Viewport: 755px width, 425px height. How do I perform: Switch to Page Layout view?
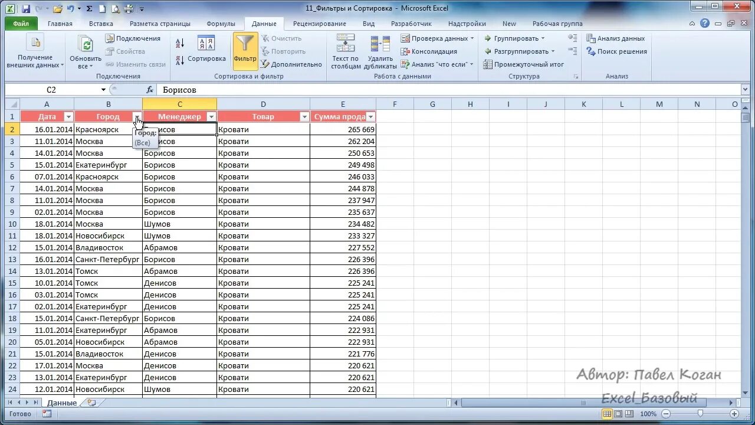(619, 414)
